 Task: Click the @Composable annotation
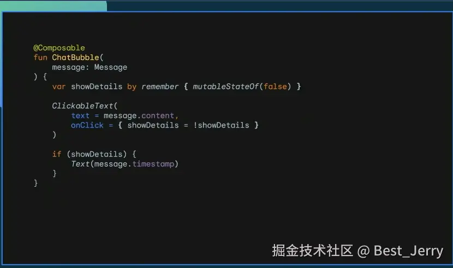pos(59,48)
